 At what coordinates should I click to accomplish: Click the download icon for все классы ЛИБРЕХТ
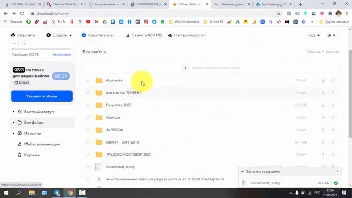[x=323, y=92]
